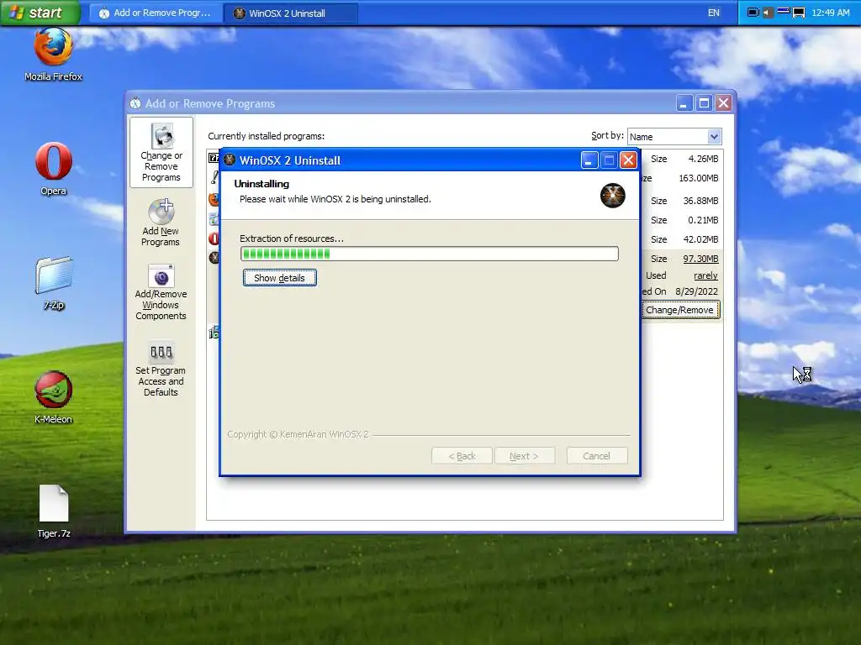Click the Back button in uninstaller
The height and width of the screenshot is (645, 861).
click(x=462, y=456)
